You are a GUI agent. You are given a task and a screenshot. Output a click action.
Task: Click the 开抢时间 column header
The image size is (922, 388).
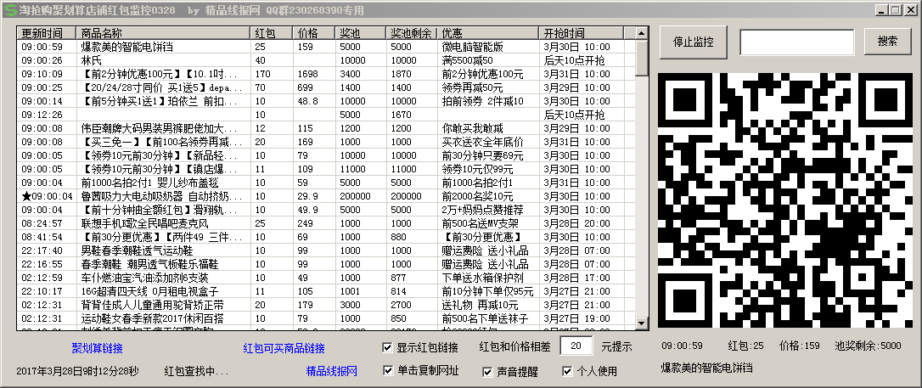(581, 33)
